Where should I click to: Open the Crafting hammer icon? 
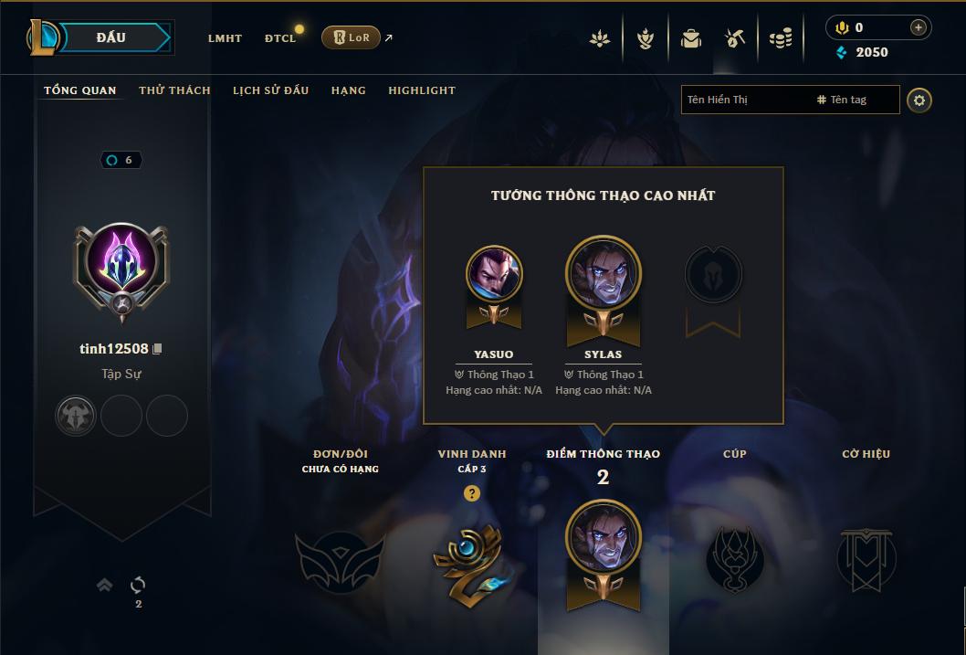point(735,38)
